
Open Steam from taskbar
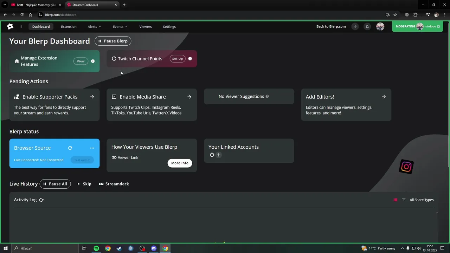[x=119, y=248]
